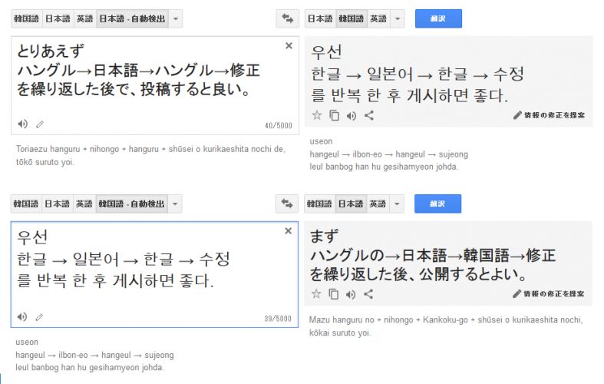Share the bottom Japanese translation
Screen dimensions: 604x384
[x=368, y=294]
